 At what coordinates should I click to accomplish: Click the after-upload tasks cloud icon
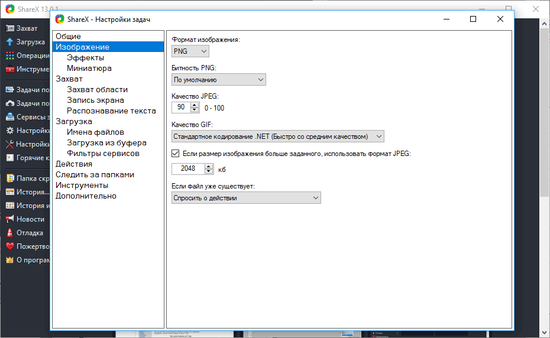pos(10,103)
